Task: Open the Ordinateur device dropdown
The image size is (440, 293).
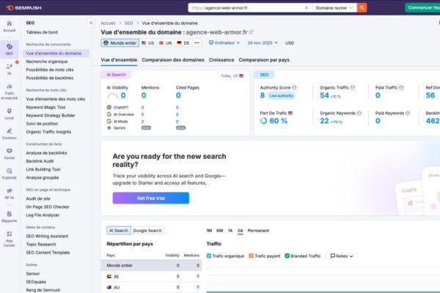Action: click(x=224, y=43)
